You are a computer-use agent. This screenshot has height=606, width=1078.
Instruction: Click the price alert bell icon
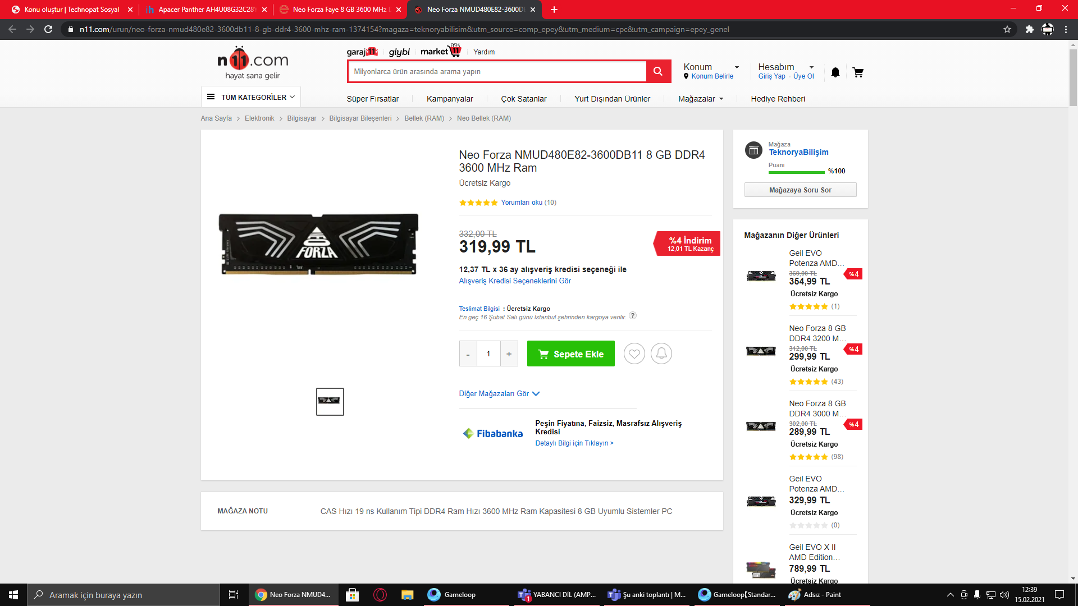[661, 353]
